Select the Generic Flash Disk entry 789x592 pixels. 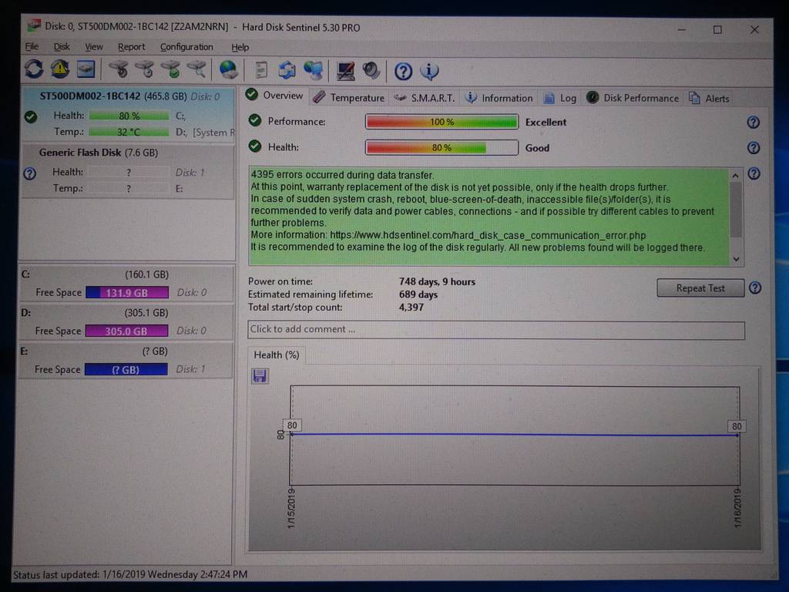127,171
